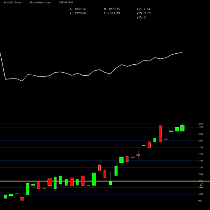This screenshot has width=210, height=210.
Task: Click the orange horizontal price level line
Action: point(105,181)
